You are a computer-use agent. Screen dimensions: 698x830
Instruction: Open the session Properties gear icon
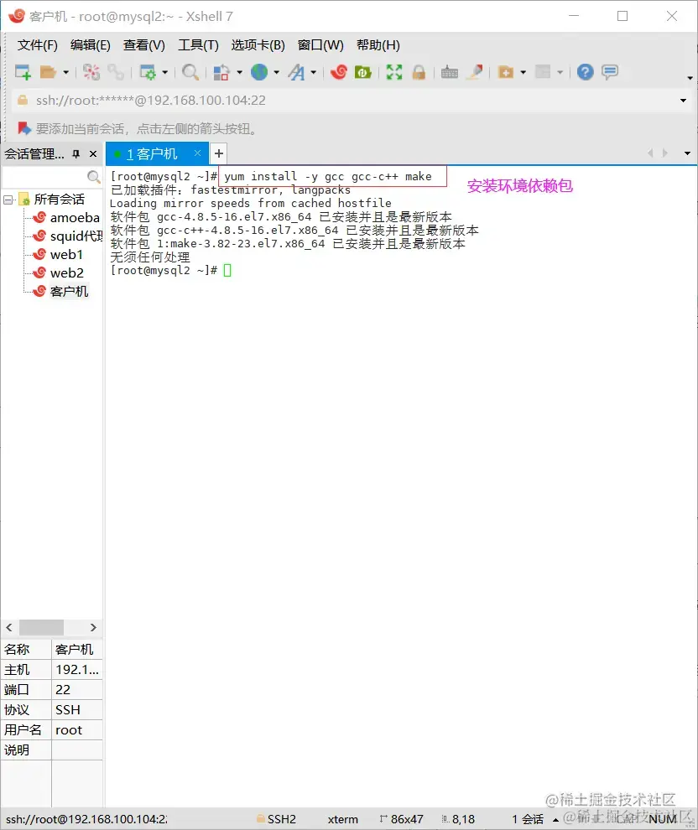pyautogui.click(x=147, y=72)
